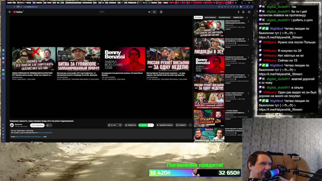
Task: Open the YouTube account avatar menu
Action: point(249,12)
